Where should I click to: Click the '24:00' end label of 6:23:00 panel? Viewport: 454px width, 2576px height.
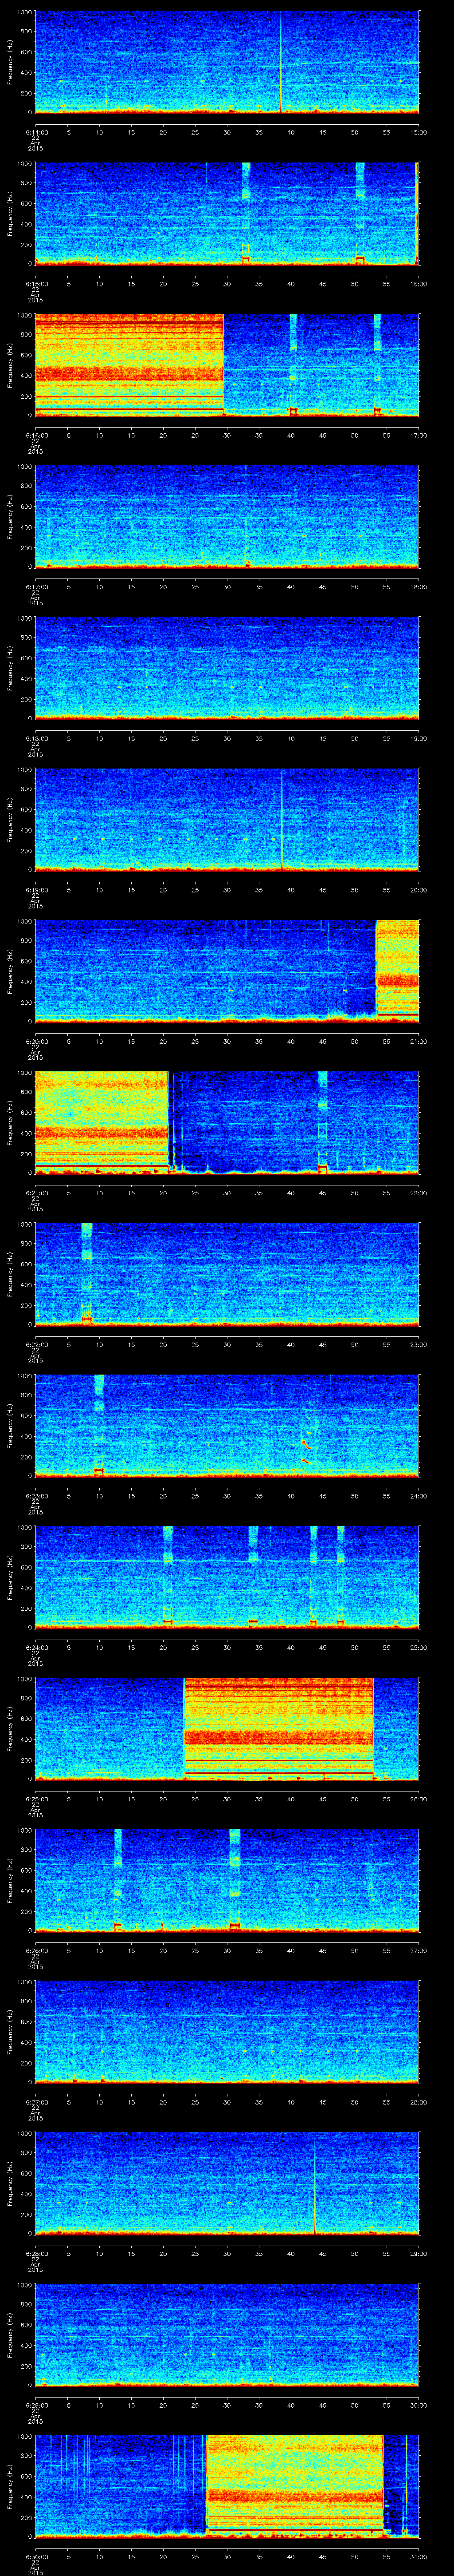tap(418, 1496)
